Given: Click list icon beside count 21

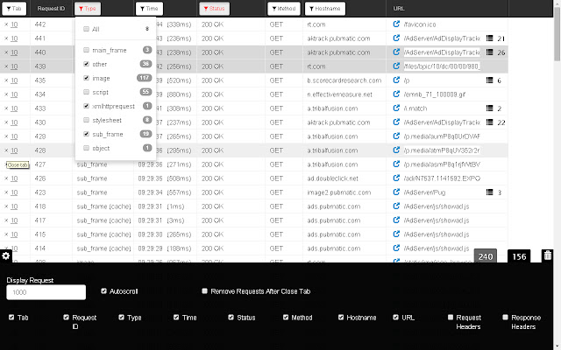Looking at the screenshot, I should pos(489,38).
